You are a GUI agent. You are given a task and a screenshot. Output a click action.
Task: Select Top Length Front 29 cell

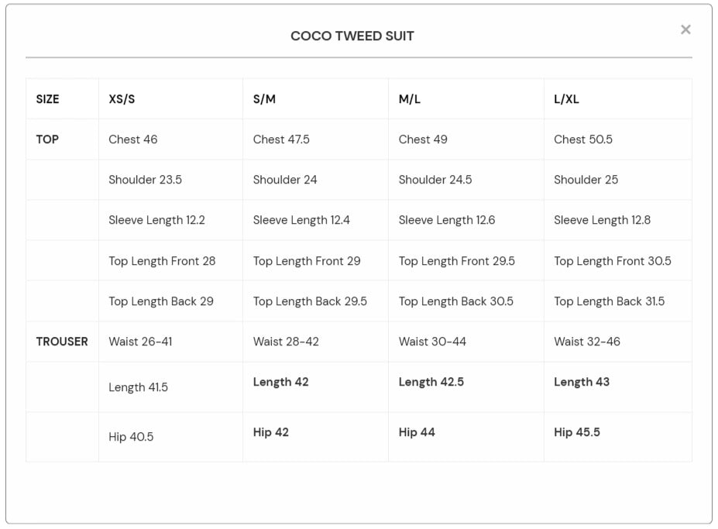305,260
